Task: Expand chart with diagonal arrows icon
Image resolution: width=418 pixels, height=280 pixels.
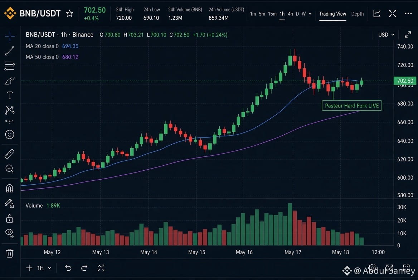Action: click(x=408, y=35)
